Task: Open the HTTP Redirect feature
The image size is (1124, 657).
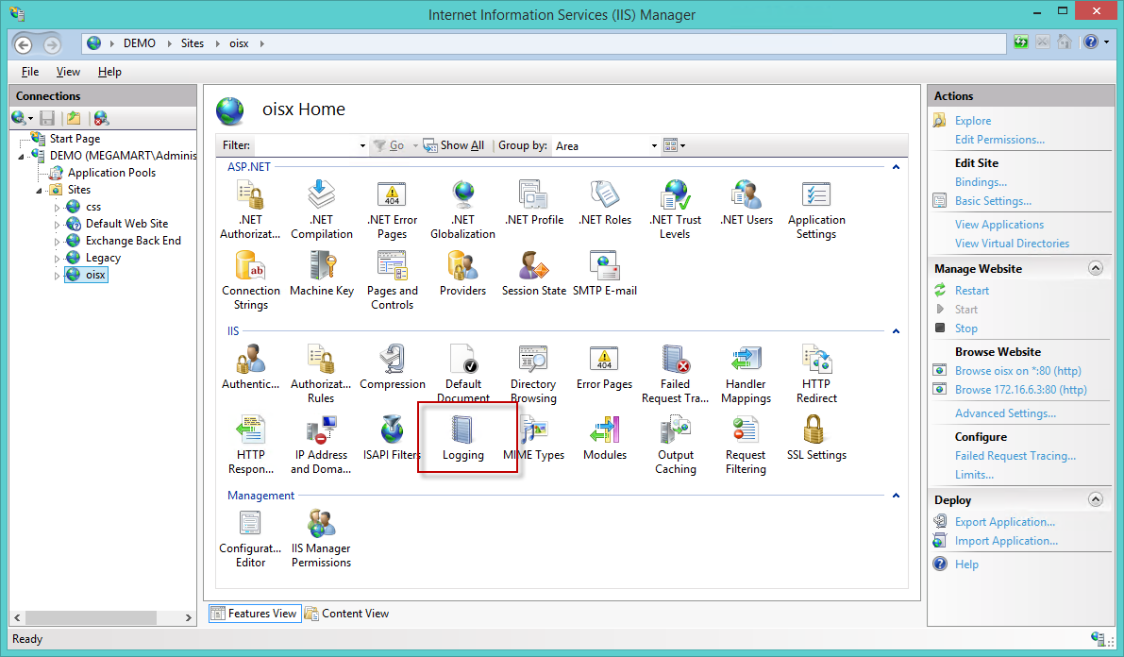Action: [x=816, y=374]
